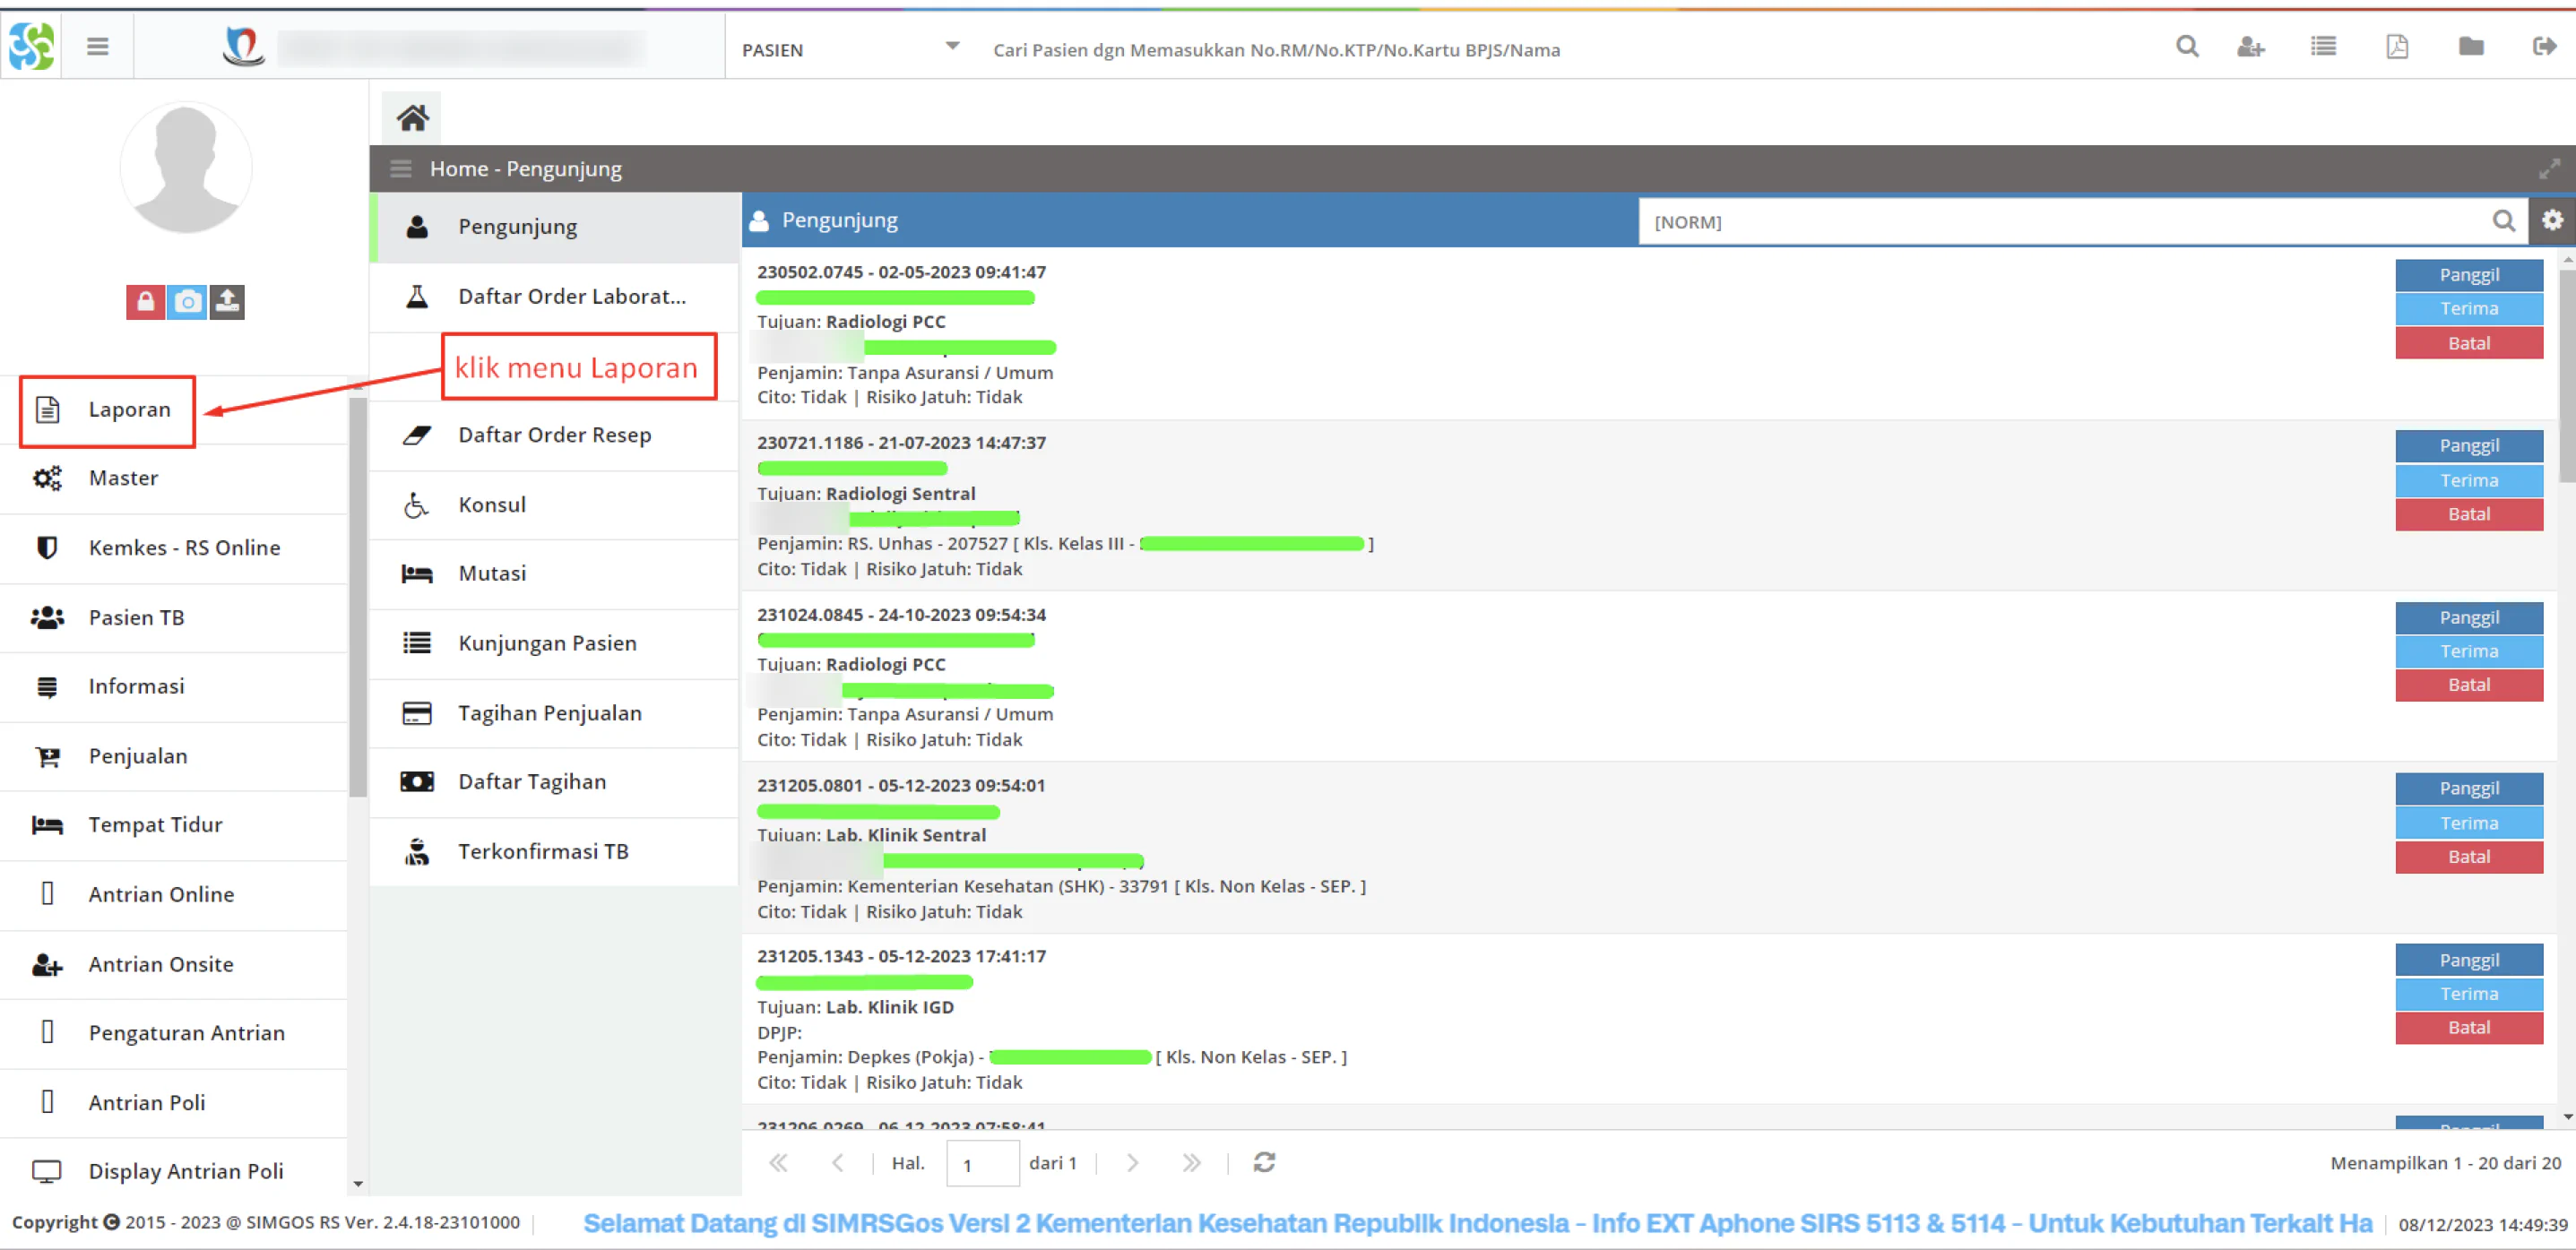This screenshot has width=2576, height=1250.
Task: Click the upload photo icon under avatar
Action: pyautogui.click(x=227, y=301)
